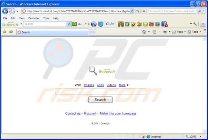Expand the More search categories link
This screenshot has height=140, width=208.
(123, 85)
